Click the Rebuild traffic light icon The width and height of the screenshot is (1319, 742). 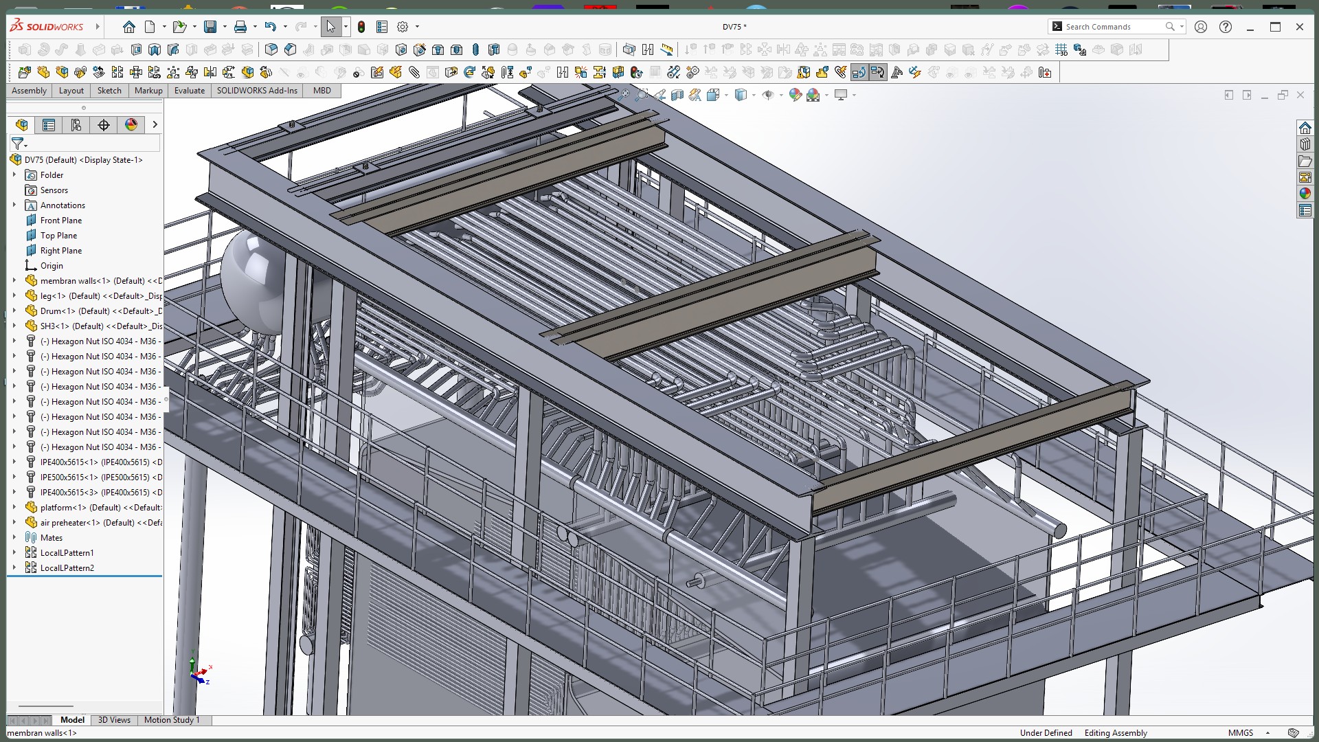pyautogui.click(x=361, y=27)
